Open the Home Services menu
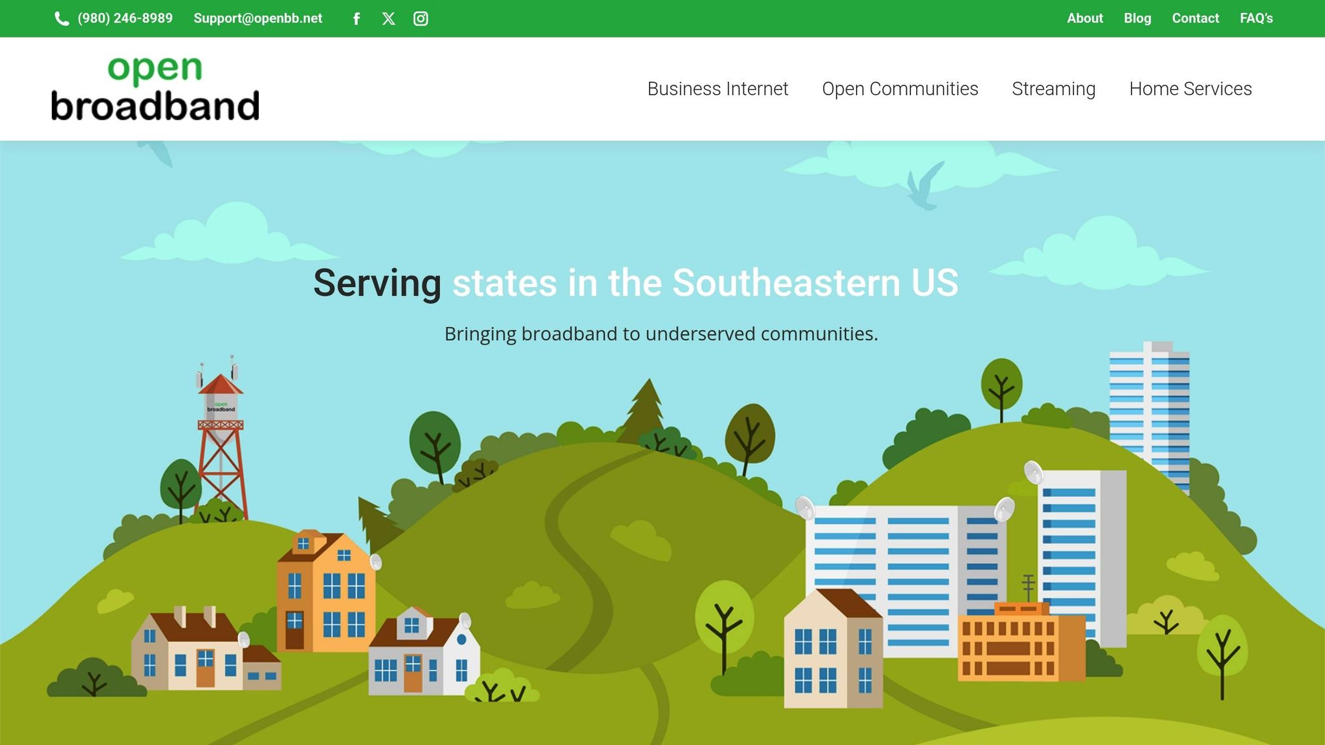This screenshot has width=1325, height=745. [1190, 89]
